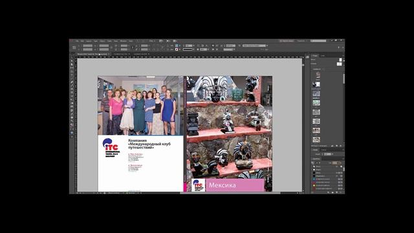Image resolution: width=414 pixels, height=233 pixels.
Task: Click the stroke color swatch in the Control panel
Action: coord(177,49)
